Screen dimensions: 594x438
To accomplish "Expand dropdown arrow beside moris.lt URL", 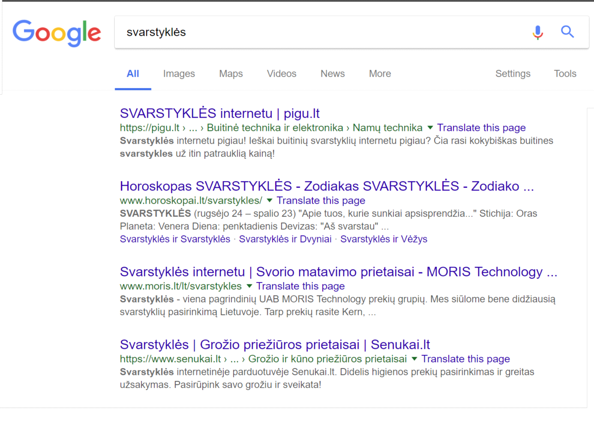I will (249, 286).
